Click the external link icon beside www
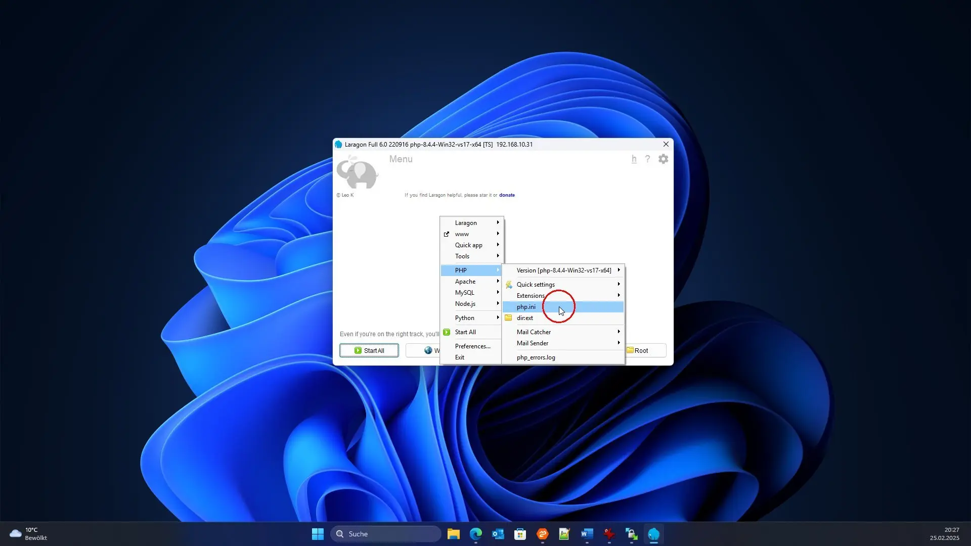Viewport: 971px width, 546px height. pos(447,234)
